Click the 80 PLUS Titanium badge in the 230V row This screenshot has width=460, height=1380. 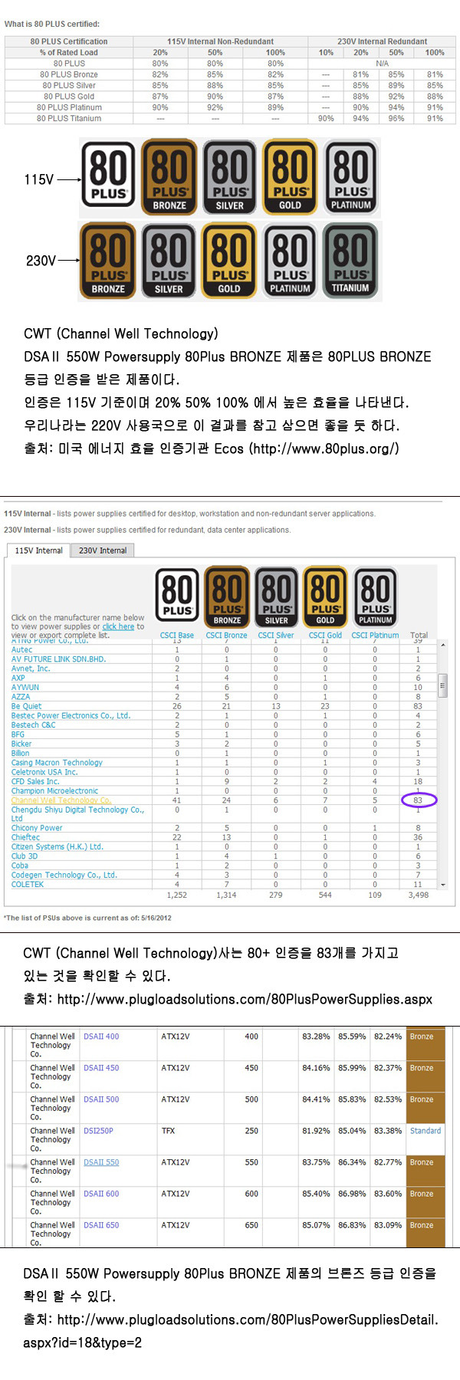(x=350, y=260)
